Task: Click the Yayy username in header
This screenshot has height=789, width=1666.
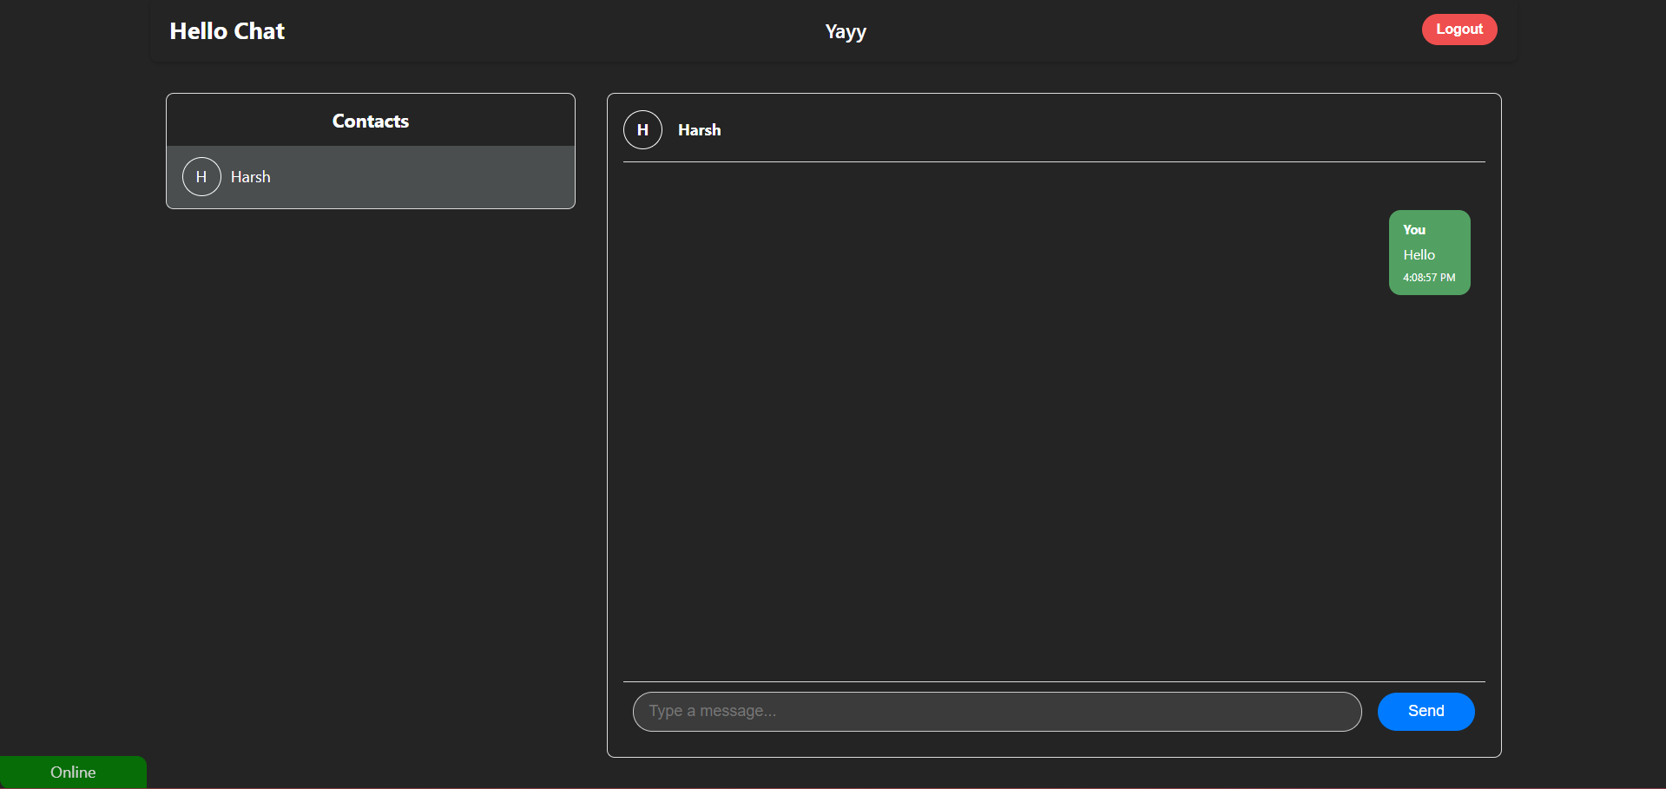Action: coord(845,32)
